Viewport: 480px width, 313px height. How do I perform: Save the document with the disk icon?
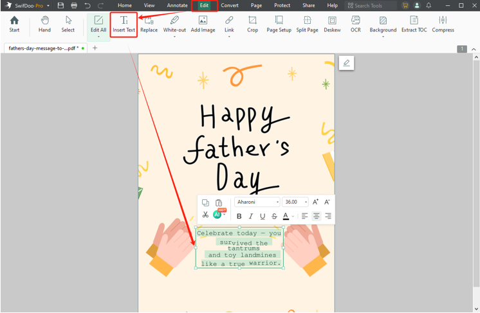click(60, 6)
